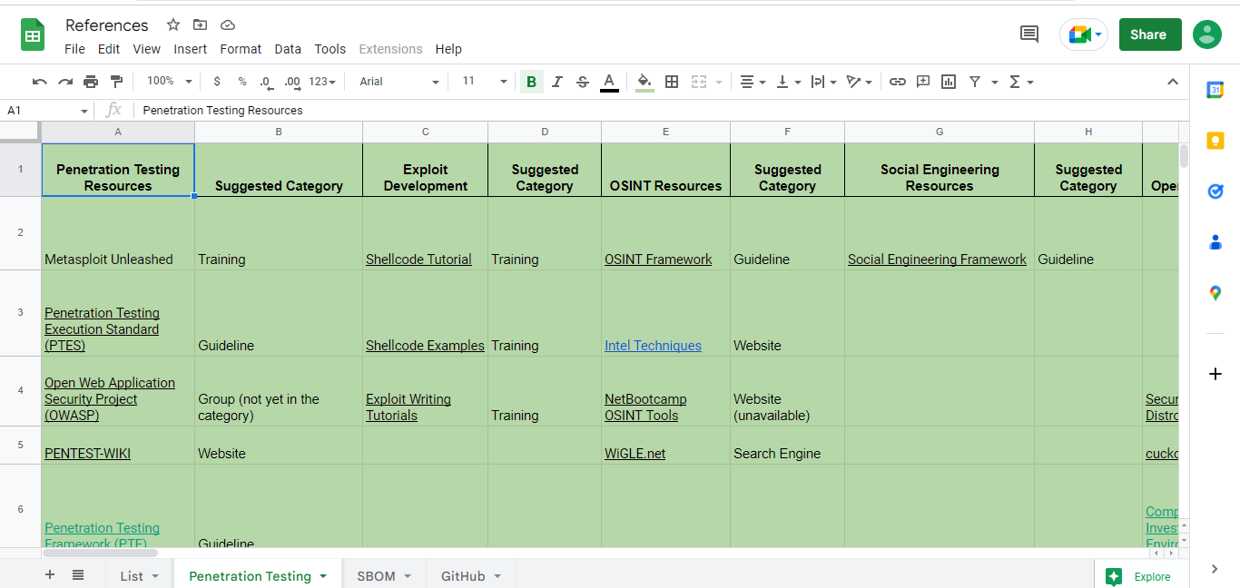This screenshot has height=588, width=1240.
Task: Open Google Keep side panel
Action: [1215, 141]
